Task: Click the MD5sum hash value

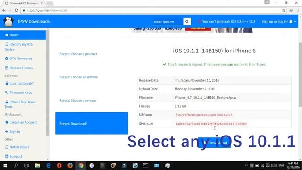Action: (204, 115)
